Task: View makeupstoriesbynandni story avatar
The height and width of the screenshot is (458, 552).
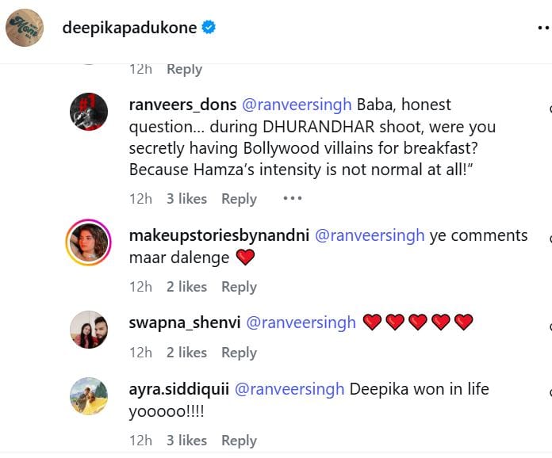Action: coord(89,242)
